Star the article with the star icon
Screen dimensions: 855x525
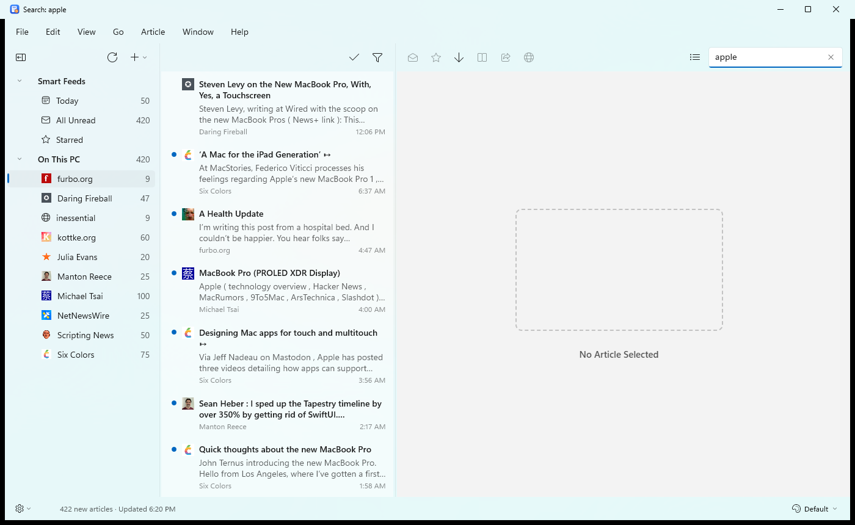436,57
